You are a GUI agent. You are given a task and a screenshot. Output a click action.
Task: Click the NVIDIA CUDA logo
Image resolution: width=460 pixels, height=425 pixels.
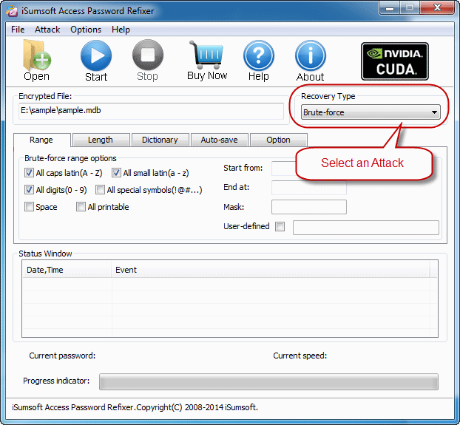tap(395, 61)
